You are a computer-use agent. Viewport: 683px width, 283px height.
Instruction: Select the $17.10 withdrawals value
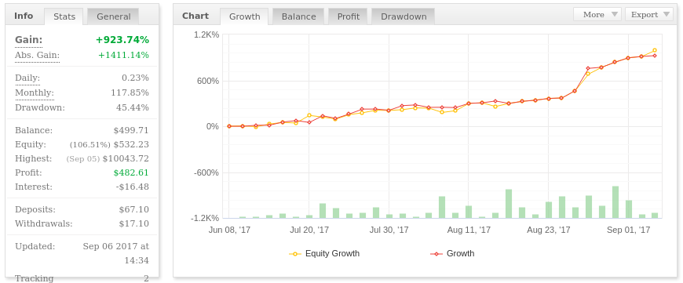click(x=133, y=224)
